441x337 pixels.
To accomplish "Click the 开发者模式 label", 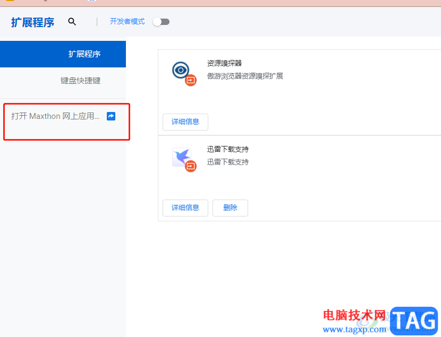I will click(127, 22).
